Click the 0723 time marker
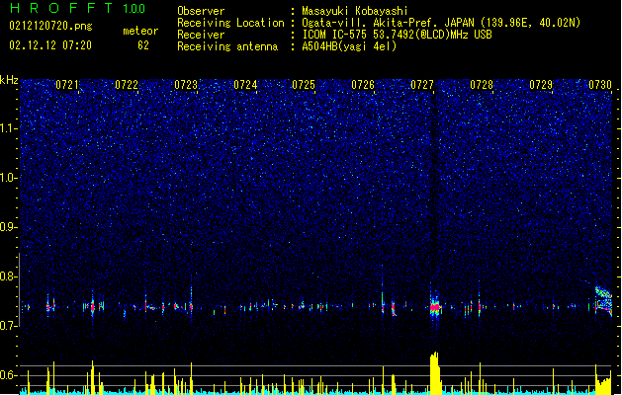 [186, 85]
